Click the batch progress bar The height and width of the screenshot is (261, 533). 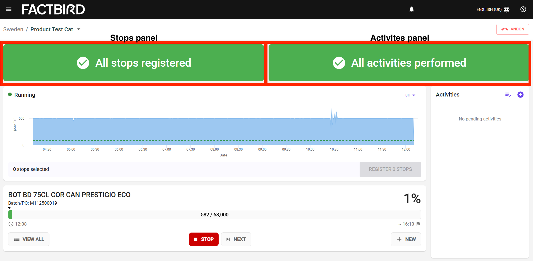pos(214,214)
